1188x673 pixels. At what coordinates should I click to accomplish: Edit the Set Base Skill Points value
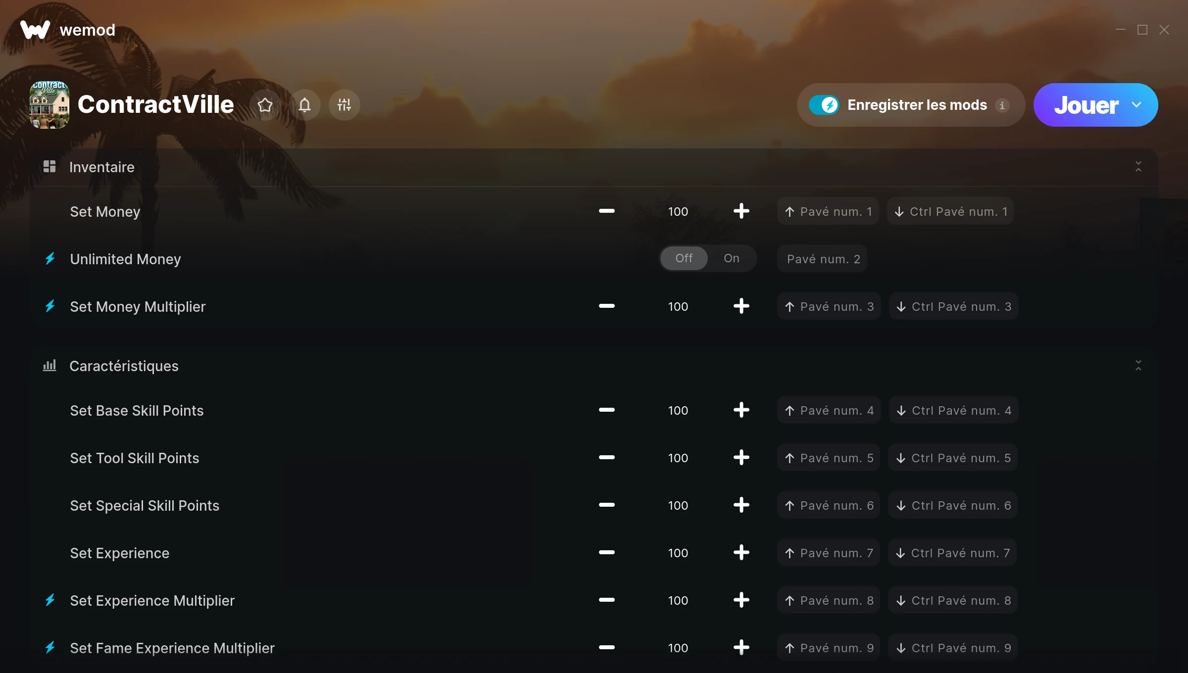[x=678, y=410]
